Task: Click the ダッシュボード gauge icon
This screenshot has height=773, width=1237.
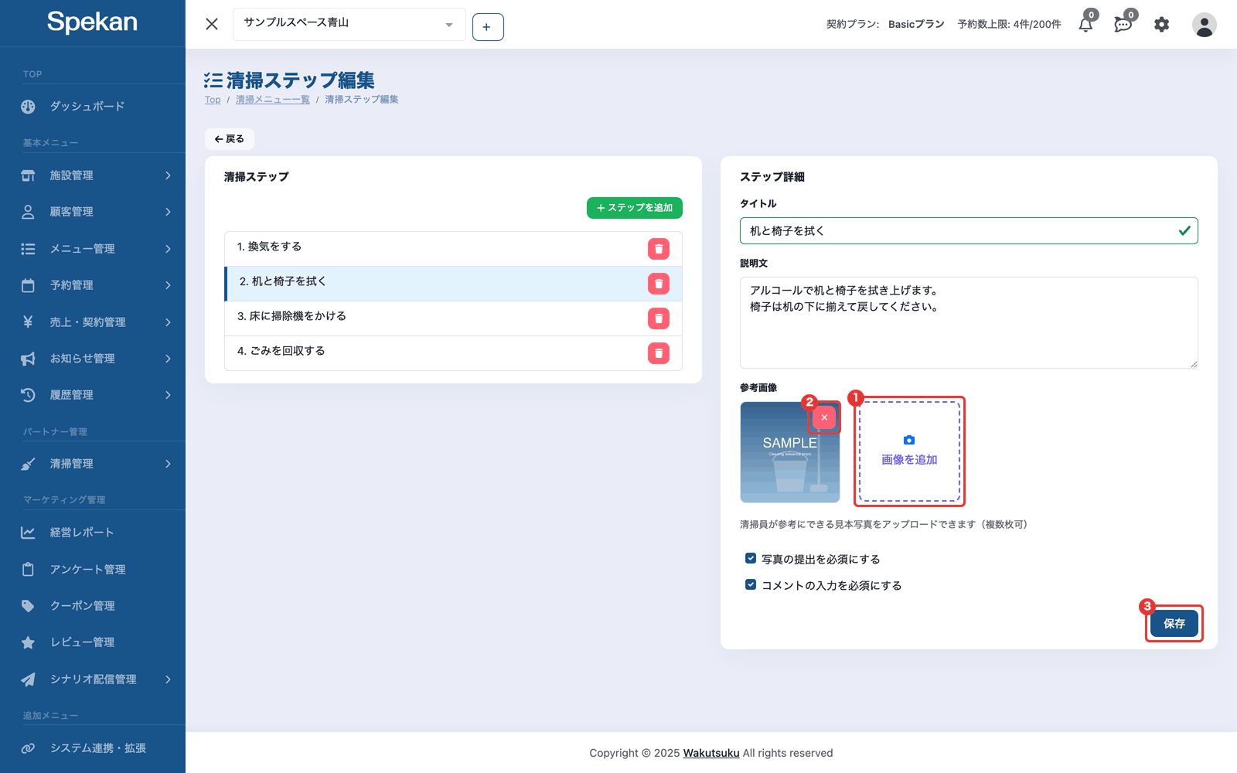Action: click(x=28, y=107)
